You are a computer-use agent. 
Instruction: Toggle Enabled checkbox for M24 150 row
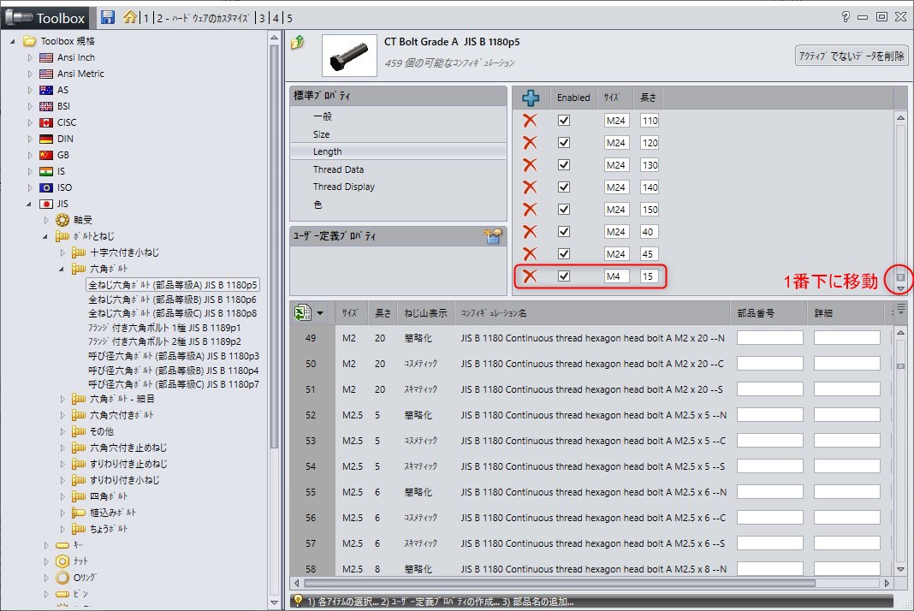[x=564, y=210]
